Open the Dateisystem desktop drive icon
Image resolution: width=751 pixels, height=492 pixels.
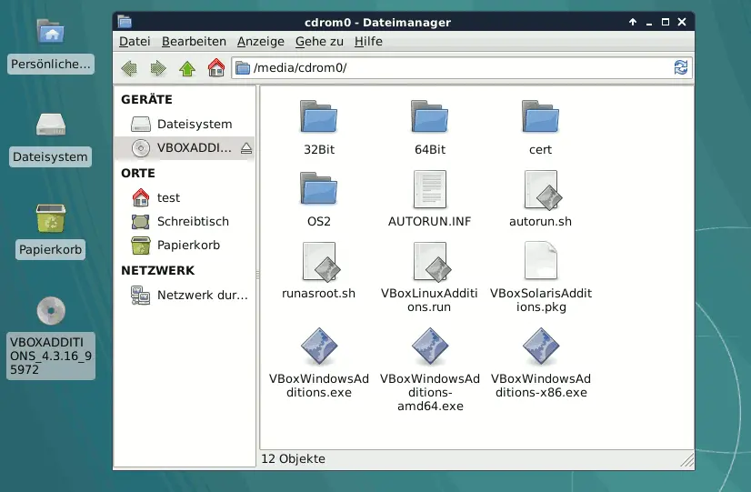click(x=51, y=125)
